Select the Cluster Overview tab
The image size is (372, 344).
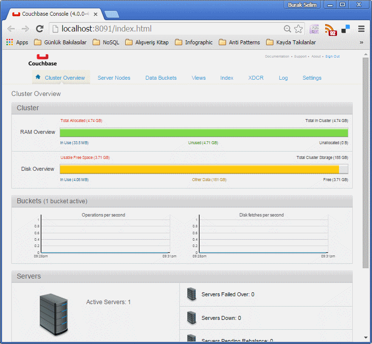61,78
